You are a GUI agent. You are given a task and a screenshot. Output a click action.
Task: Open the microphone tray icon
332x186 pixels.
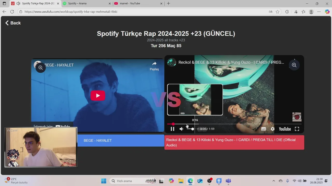[x=287, y=181]
